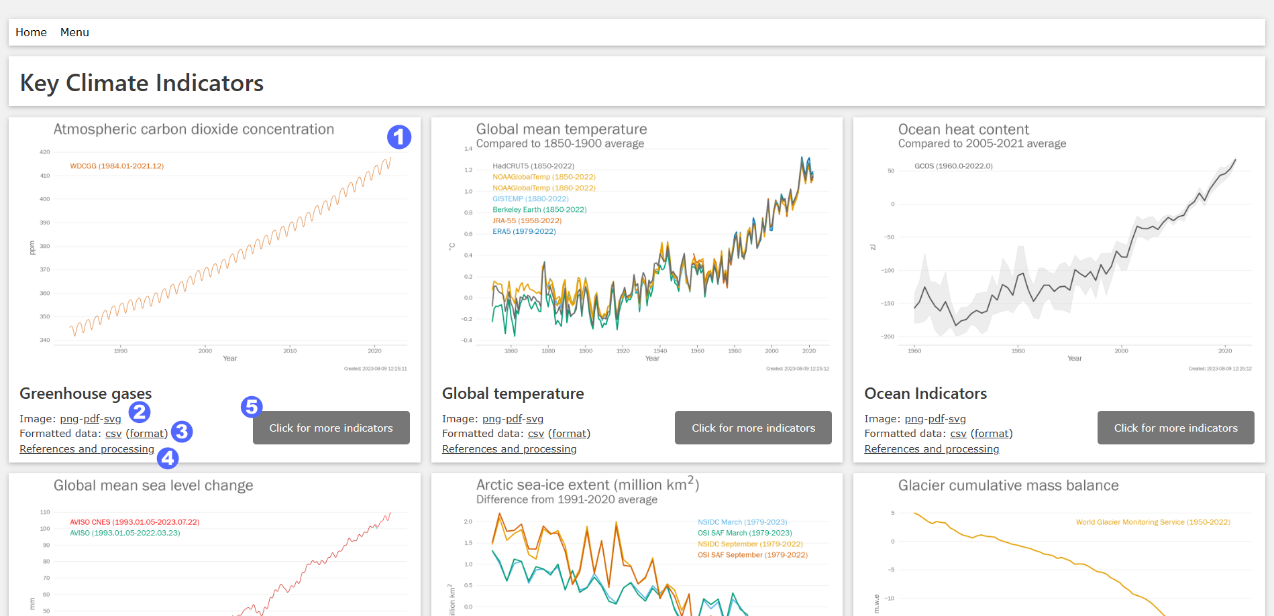Download the Greenhouse gases csv data
1274x616 pixels.
point(113,434)
